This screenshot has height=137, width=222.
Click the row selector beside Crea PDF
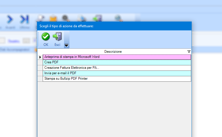[x=40, y=62]
